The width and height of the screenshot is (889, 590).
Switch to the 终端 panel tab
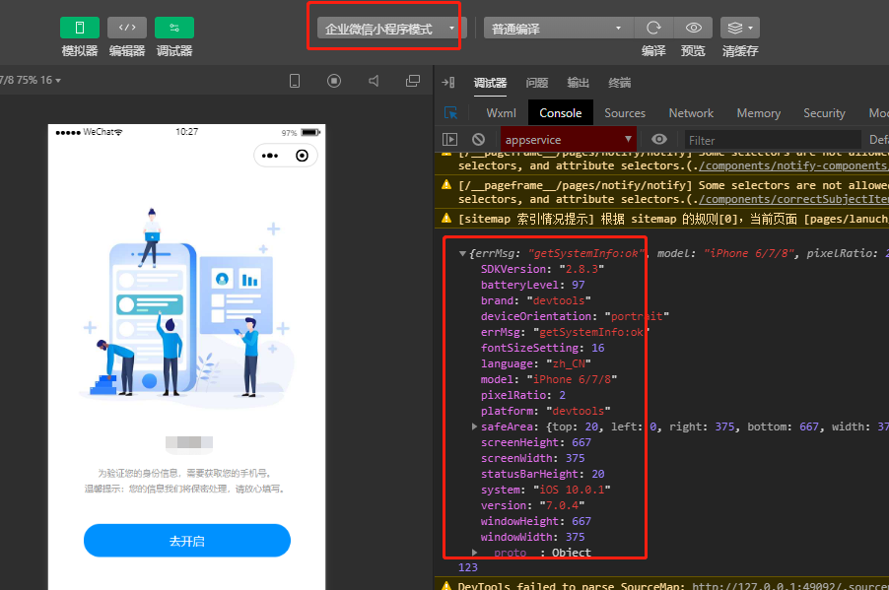tap(619, 83)
